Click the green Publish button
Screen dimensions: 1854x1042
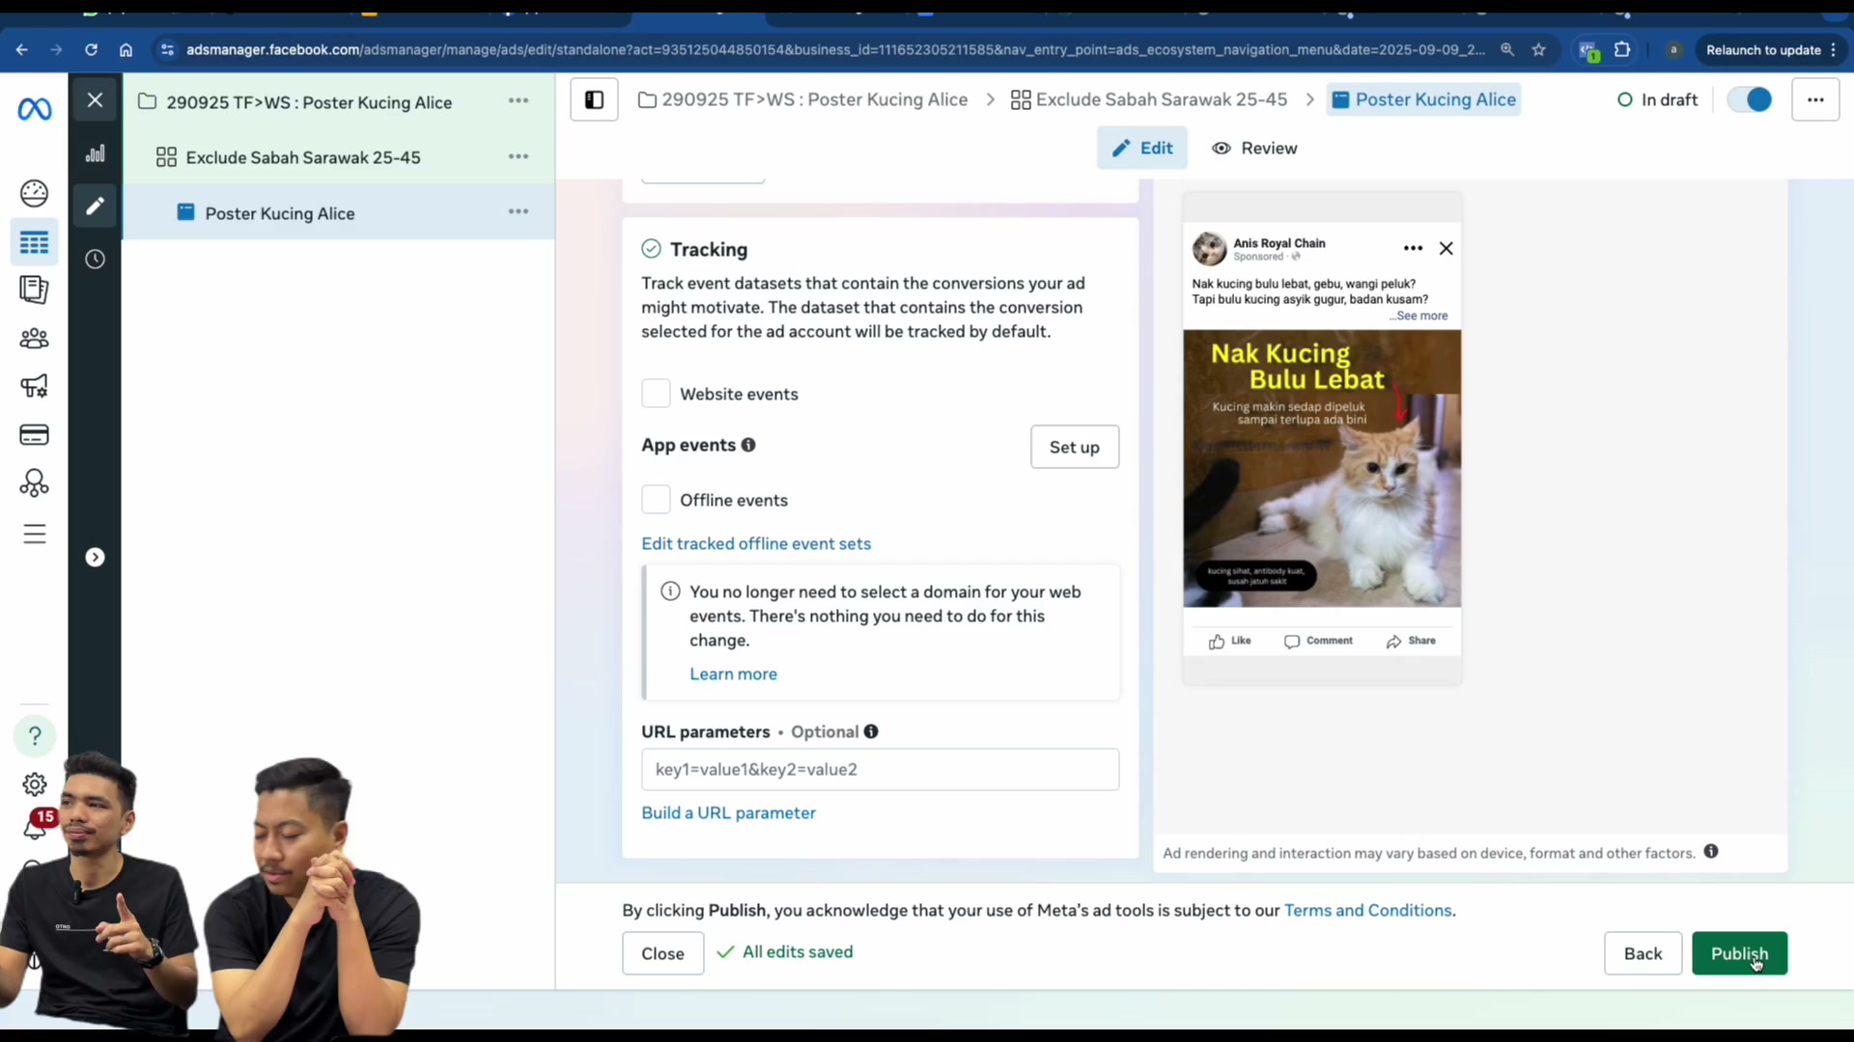tap(1739, 953)
